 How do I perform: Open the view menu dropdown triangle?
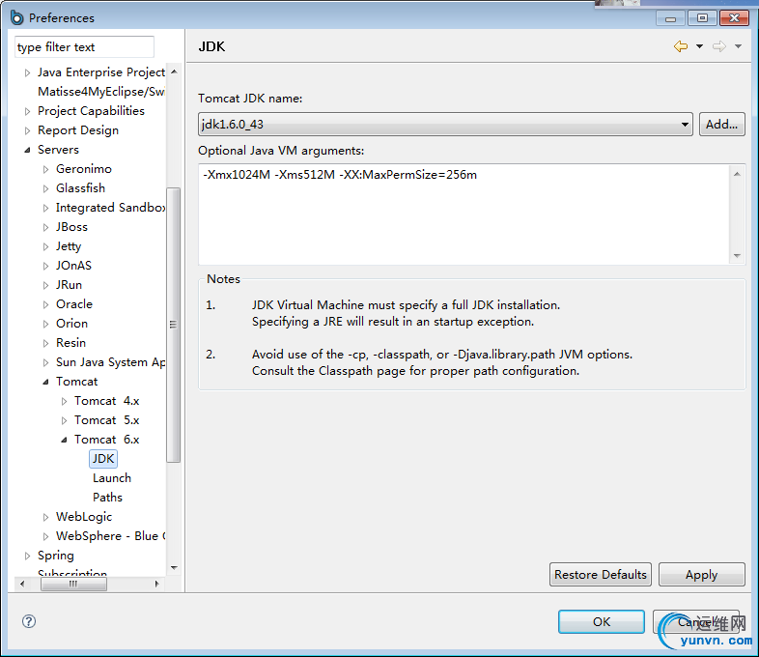point(738,46)
